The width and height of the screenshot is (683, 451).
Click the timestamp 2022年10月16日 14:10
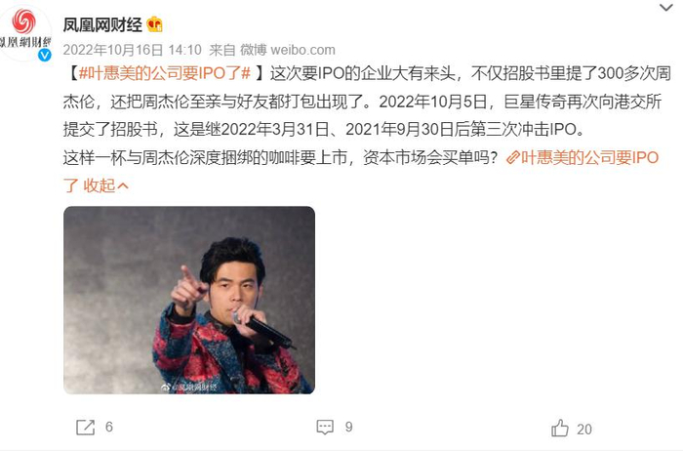(x=133, y=50)
